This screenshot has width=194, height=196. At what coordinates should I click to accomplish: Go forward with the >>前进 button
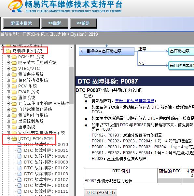tap(83, 23)
